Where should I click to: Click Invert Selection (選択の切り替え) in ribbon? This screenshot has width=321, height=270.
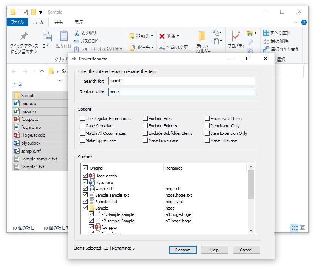[x=281, y=49]
